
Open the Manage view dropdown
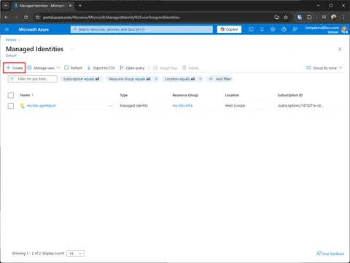pos(44,68)
